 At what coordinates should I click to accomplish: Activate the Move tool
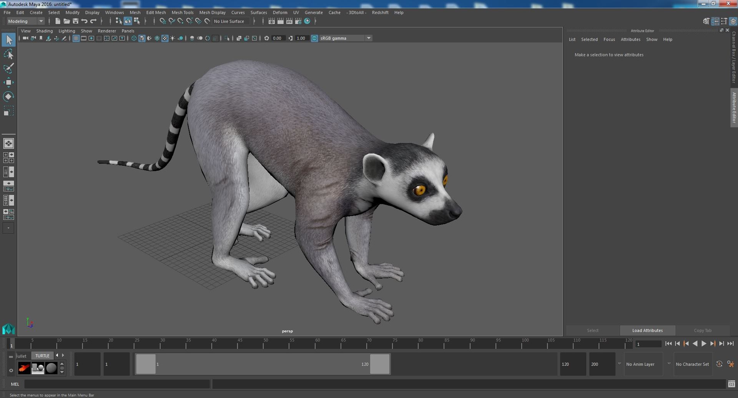pos(9,83)
